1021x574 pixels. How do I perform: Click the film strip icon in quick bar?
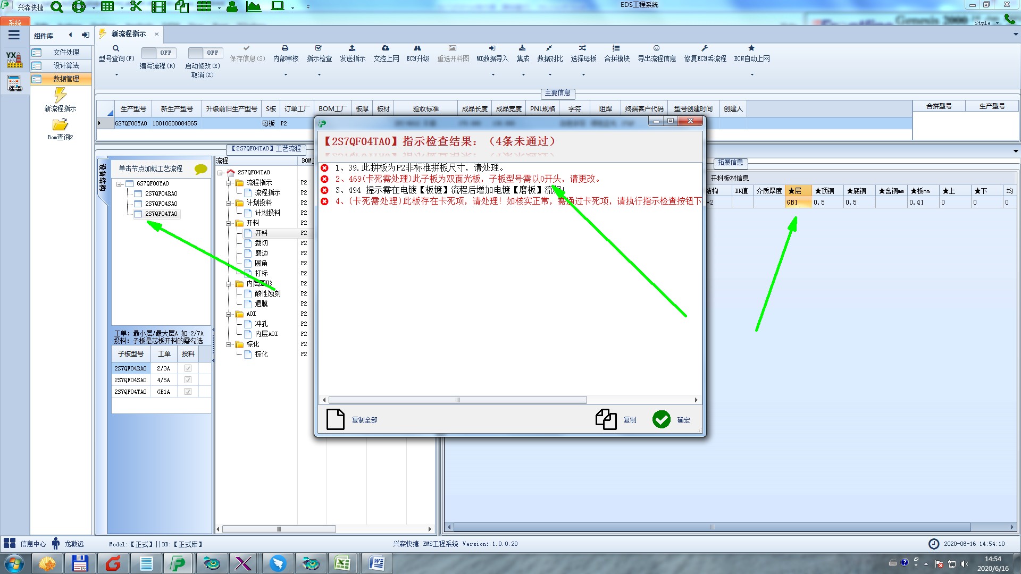click(158, 7)
